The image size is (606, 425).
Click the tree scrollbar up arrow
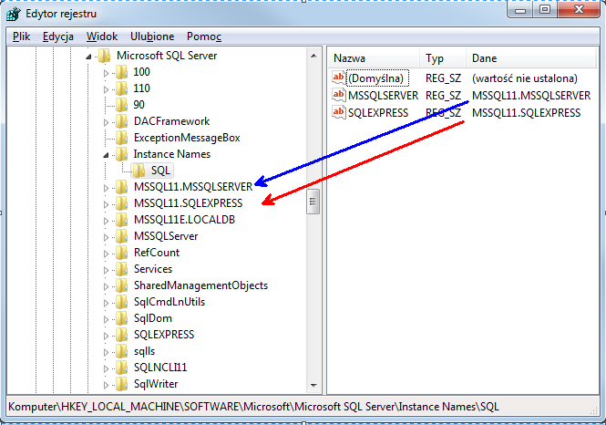(313, 56)
